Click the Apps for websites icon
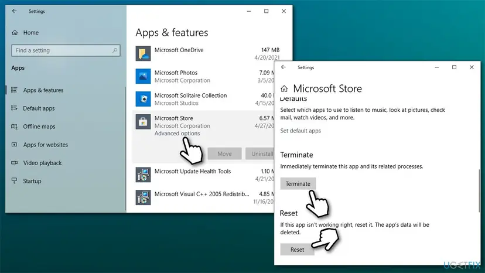The width and height of the screenshot is (485, 273). click(14, 145)
